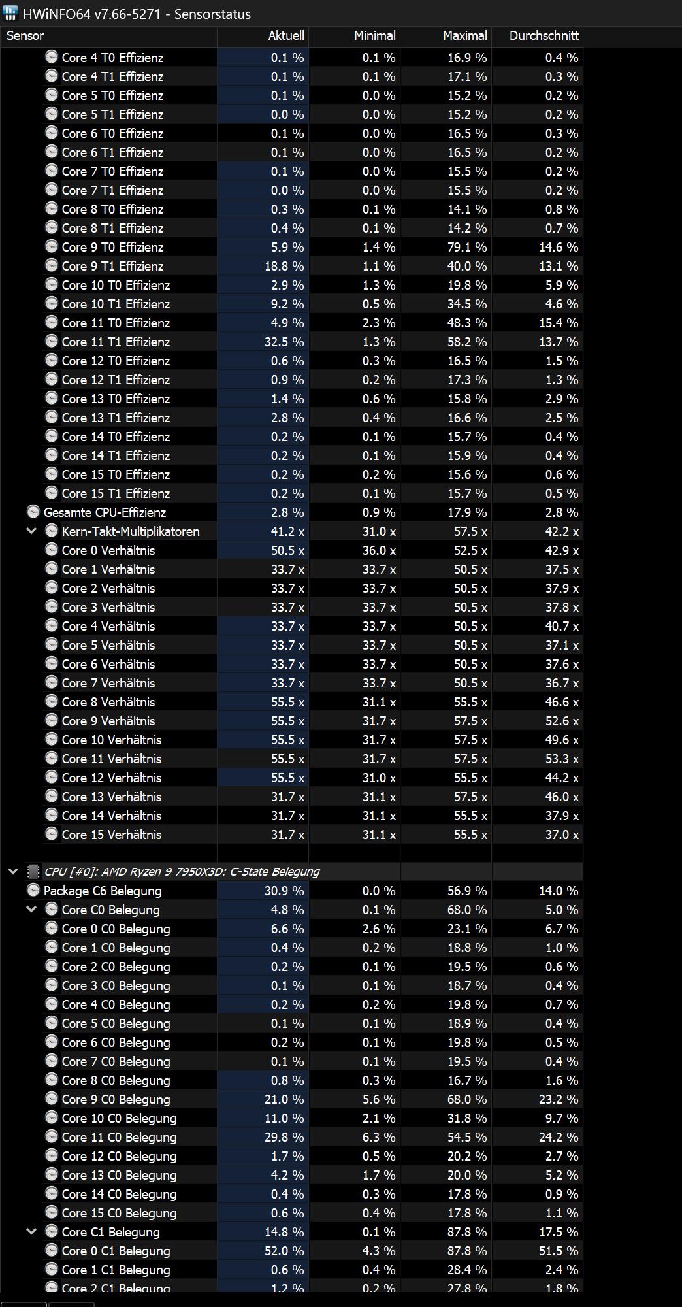Click sensor icon of Core 12 Verhältnis
Viewport: 682px width, 1307px height.
52,778
